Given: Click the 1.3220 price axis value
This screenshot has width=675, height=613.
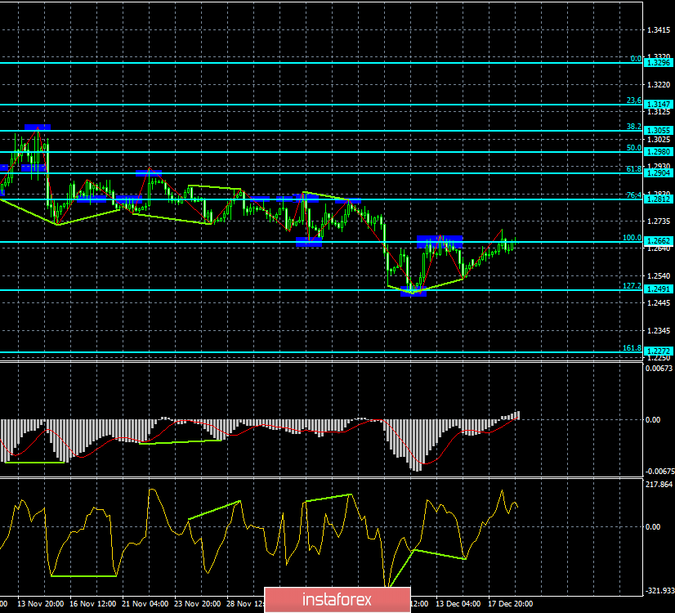Looking at the screenshot, I should tap(659, 85).
